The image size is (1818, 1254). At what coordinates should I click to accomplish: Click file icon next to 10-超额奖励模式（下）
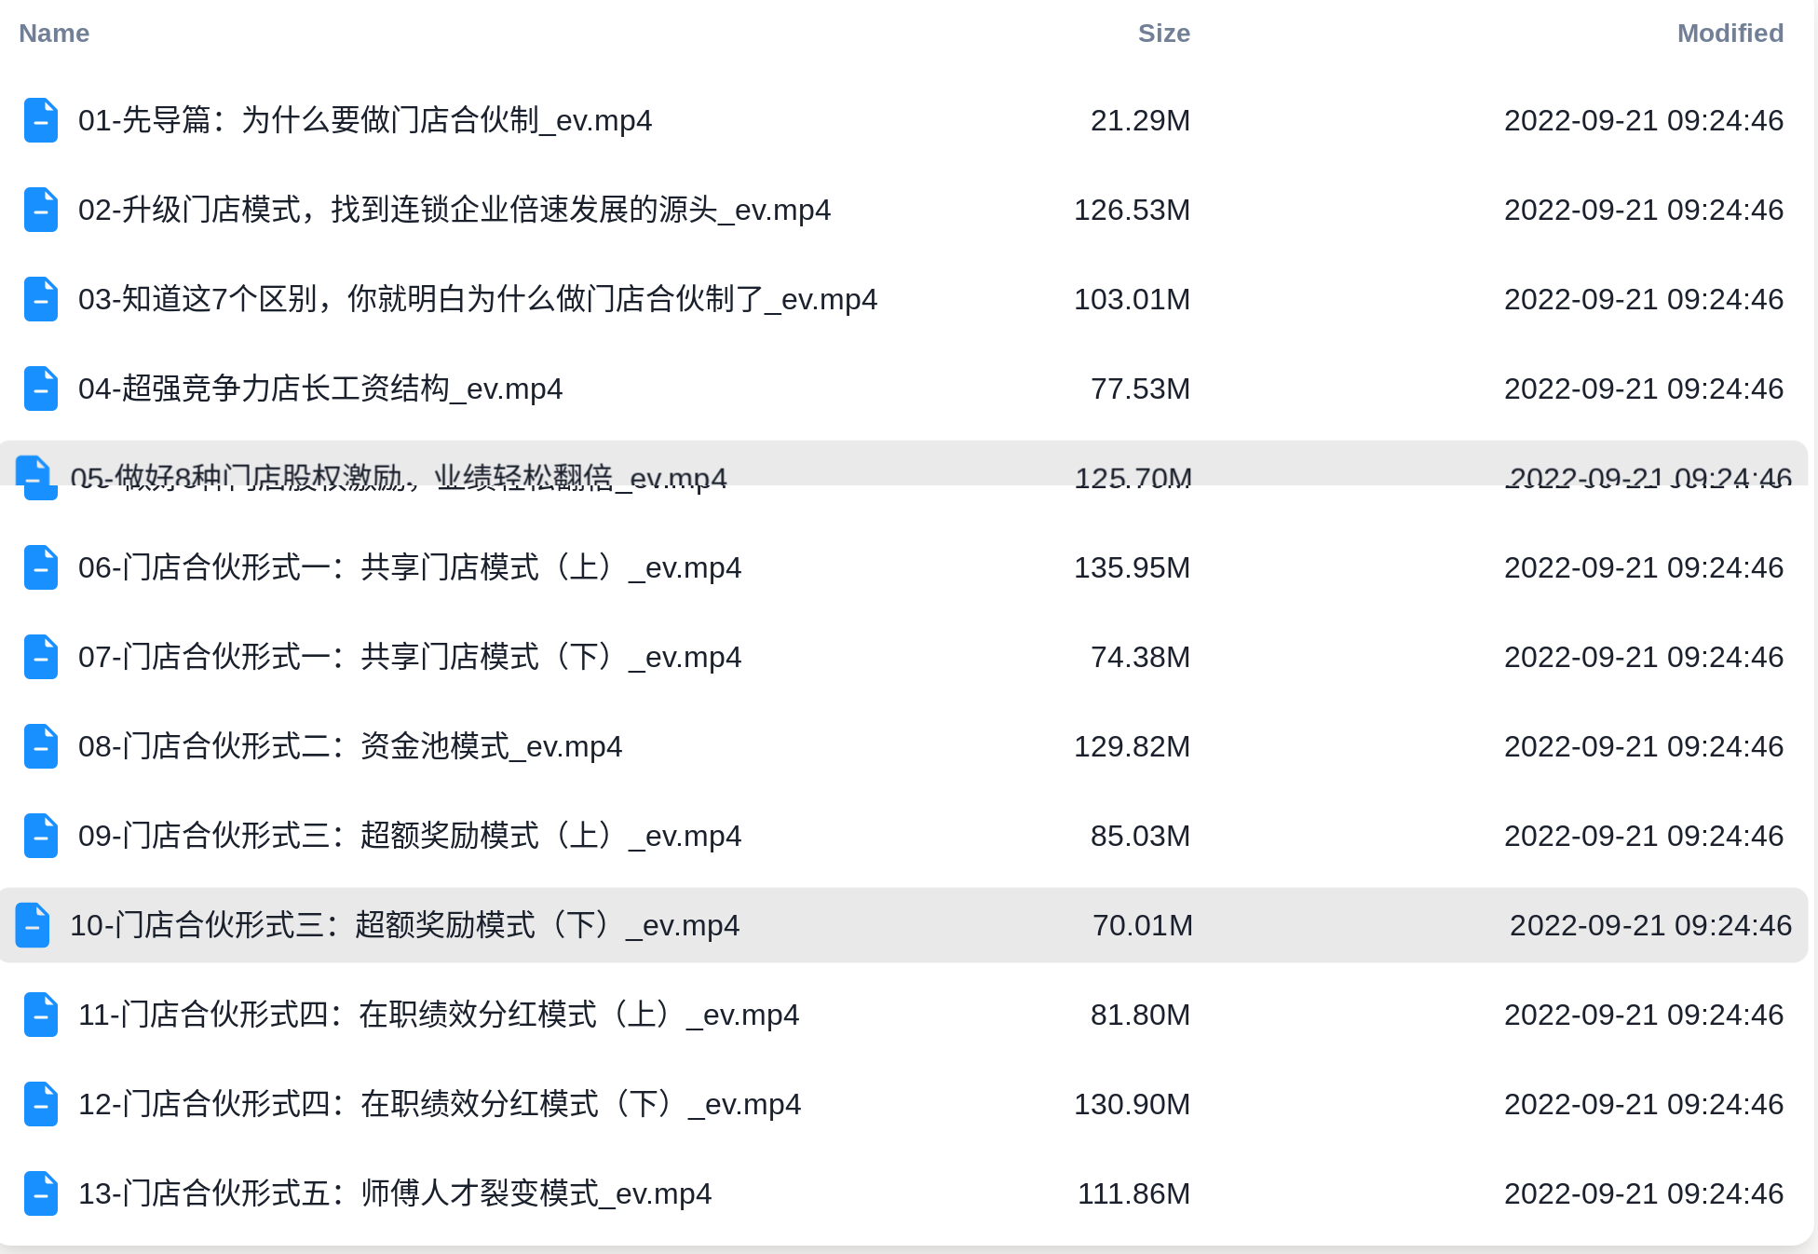click(x=34, y=925)
